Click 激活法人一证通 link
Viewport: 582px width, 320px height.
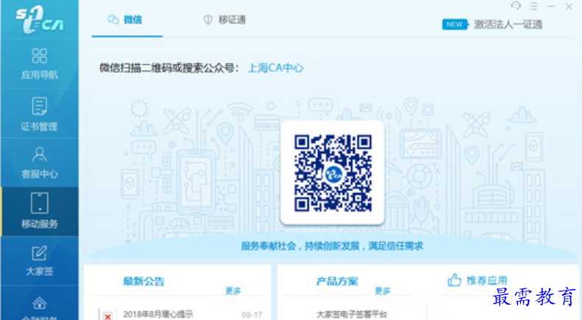(x=508, y=25)
